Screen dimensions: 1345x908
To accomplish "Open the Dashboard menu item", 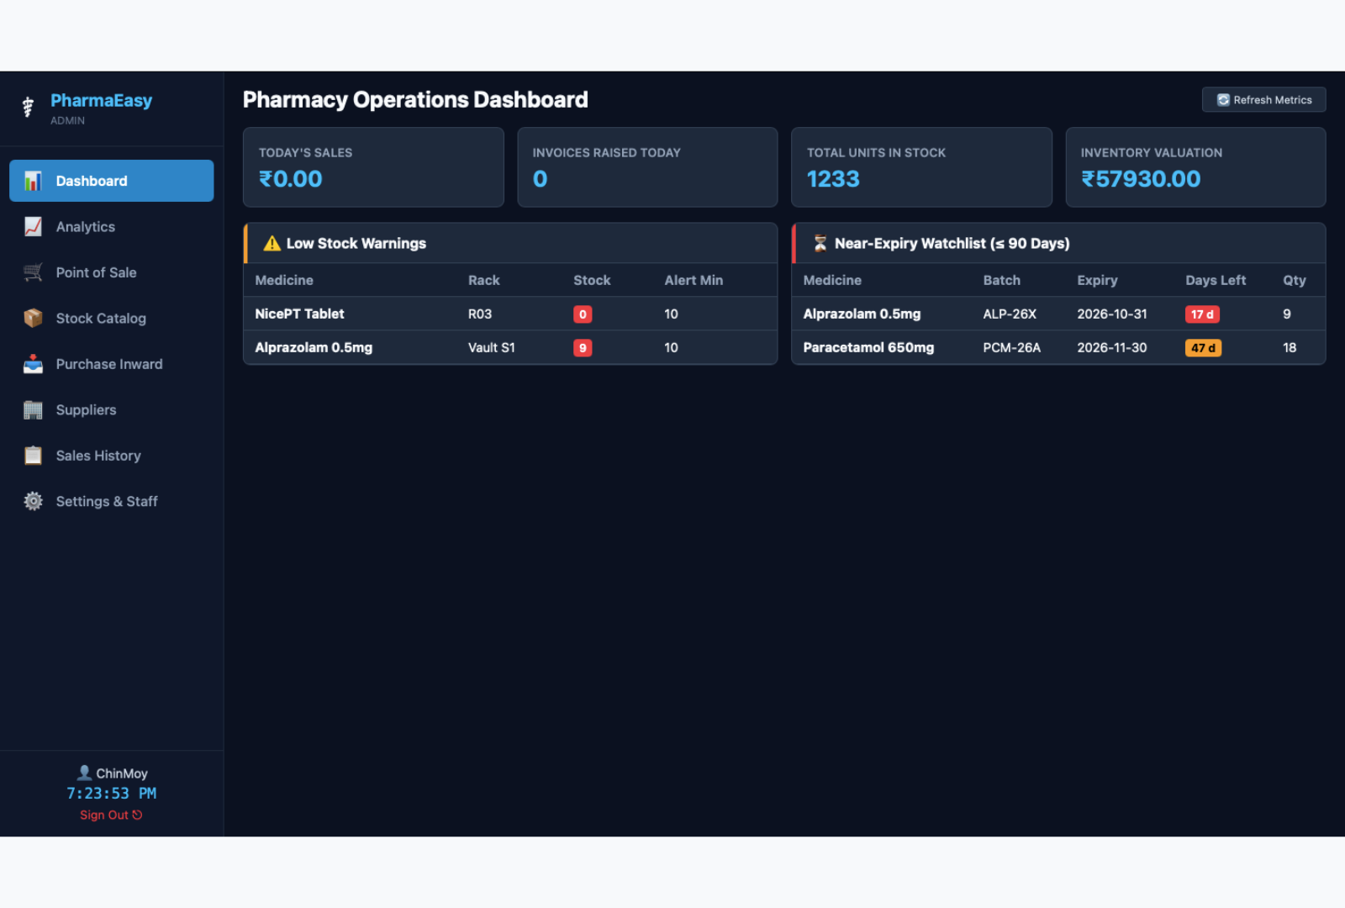I will pos(112,181).
